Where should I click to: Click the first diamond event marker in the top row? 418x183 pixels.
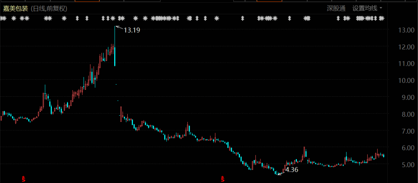[77, 19]
